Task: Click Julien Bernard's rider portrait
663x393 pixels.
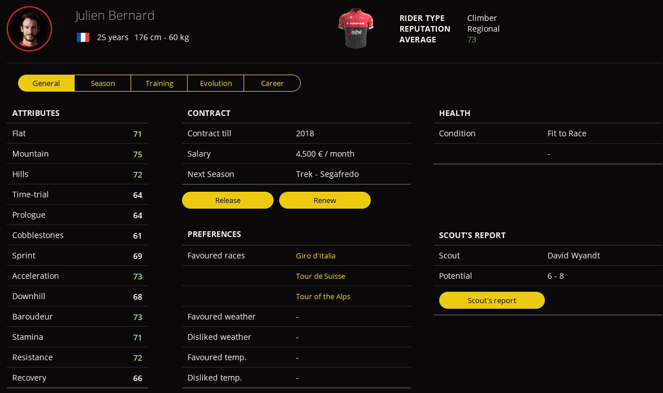Action: (29, 29)
